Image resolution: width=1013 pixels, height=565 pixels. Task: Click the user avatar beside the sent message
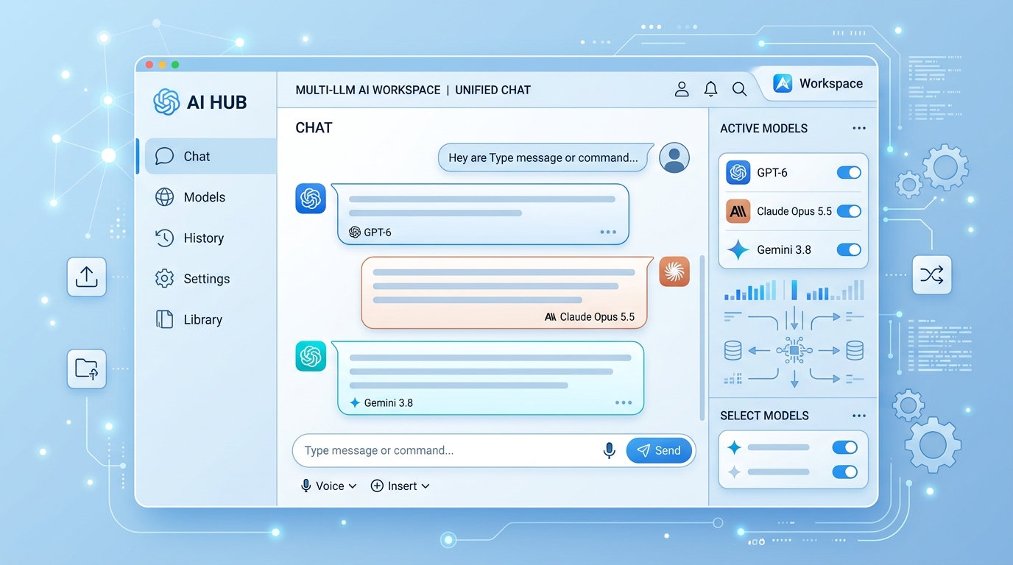pos(674,157)
